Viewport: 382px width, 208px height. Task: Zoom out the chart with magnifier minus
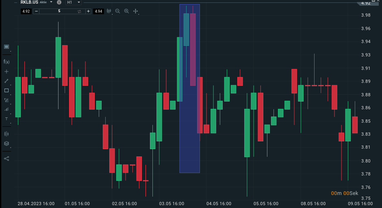pos(118,11)
